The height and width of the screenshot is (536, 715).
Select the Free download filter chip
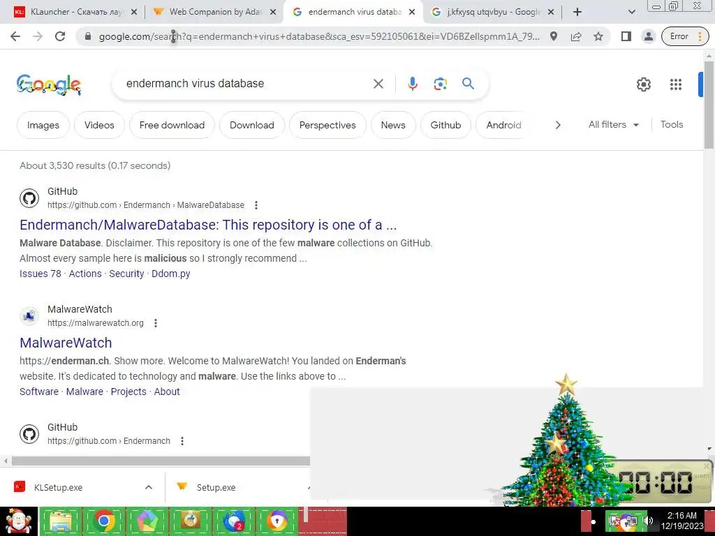[172, 125]
